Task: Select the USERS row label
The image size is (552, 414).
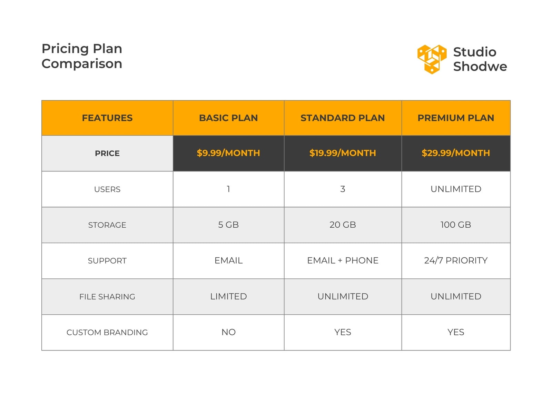Action: click(x=107, y=189)
